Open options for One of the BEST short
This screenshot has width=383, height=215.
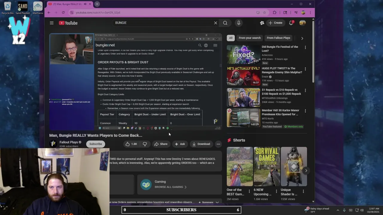pyautogui.click(x=249, y=191)
